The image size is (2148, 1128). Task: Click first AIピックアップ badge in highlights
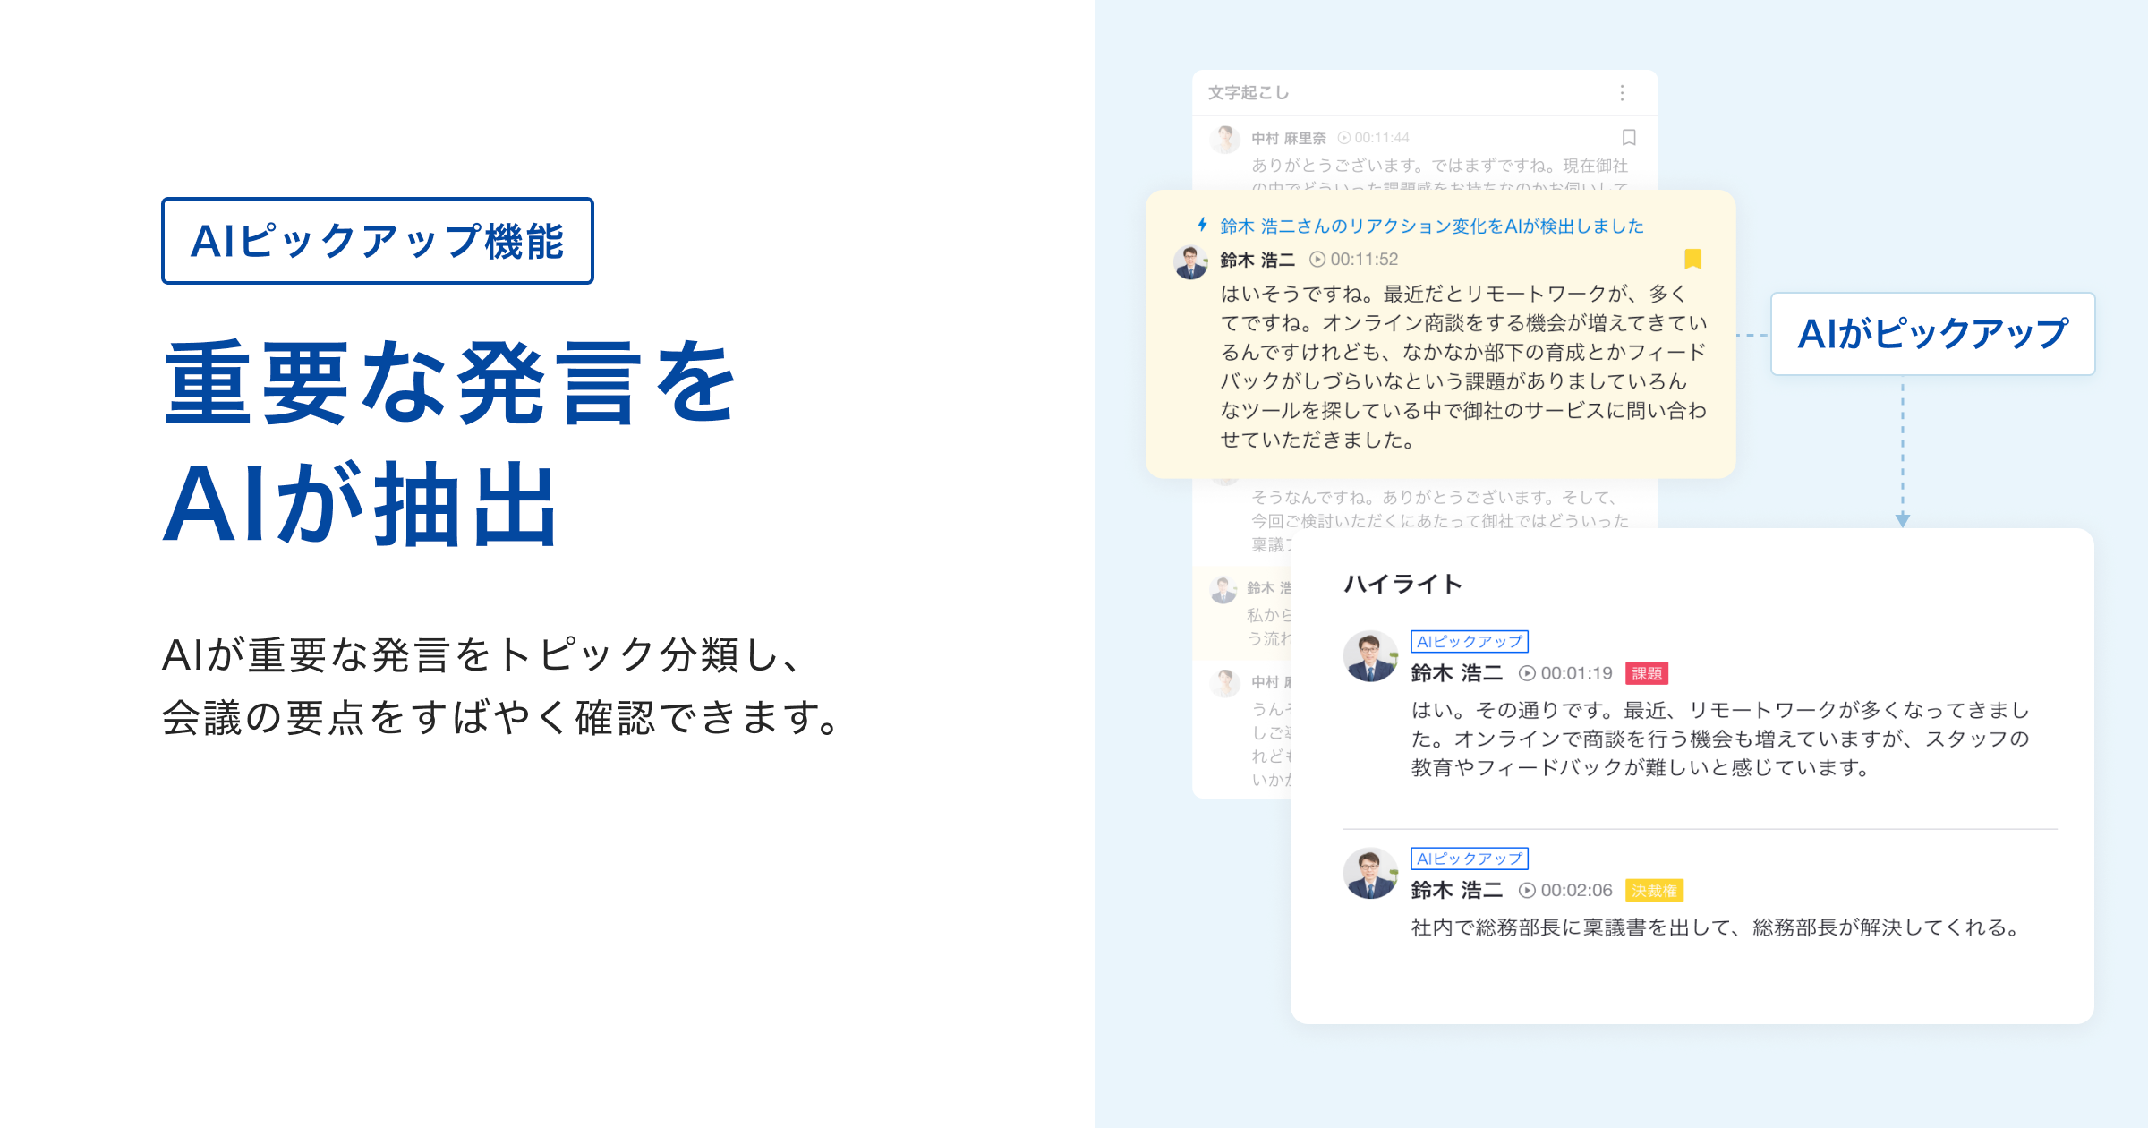[x=1470, y=641]
